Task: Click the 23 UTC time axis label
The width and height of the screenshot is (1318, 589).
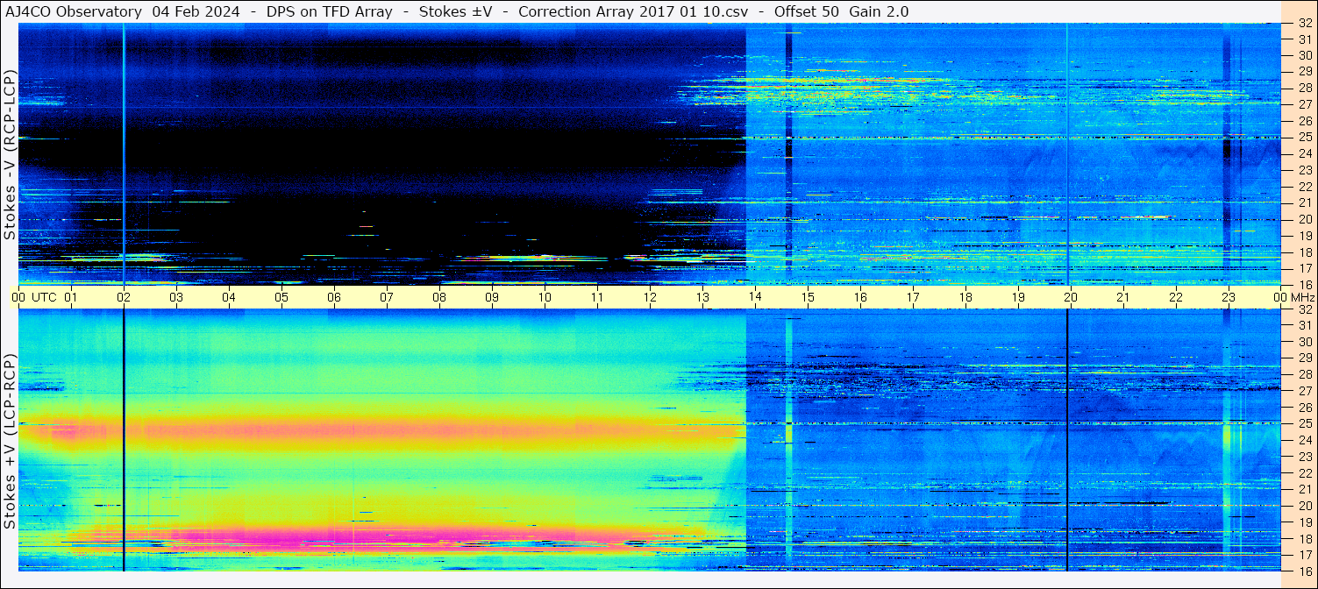Action: pos(1229,297)
